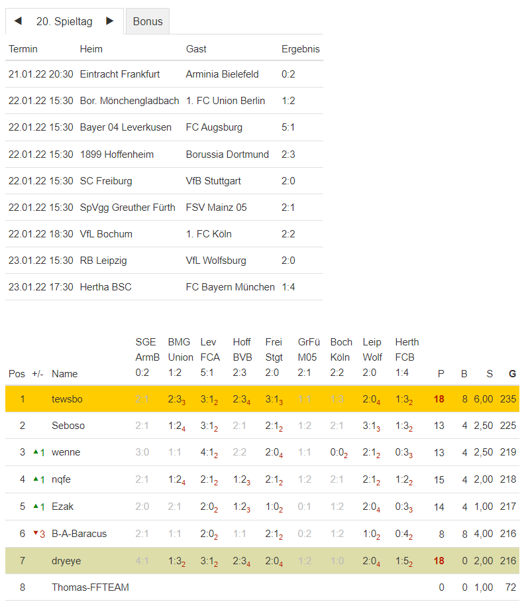The image size is (526, 608).
Task: Click Thomas-FFTEAM in the standings
Action: 90,587
